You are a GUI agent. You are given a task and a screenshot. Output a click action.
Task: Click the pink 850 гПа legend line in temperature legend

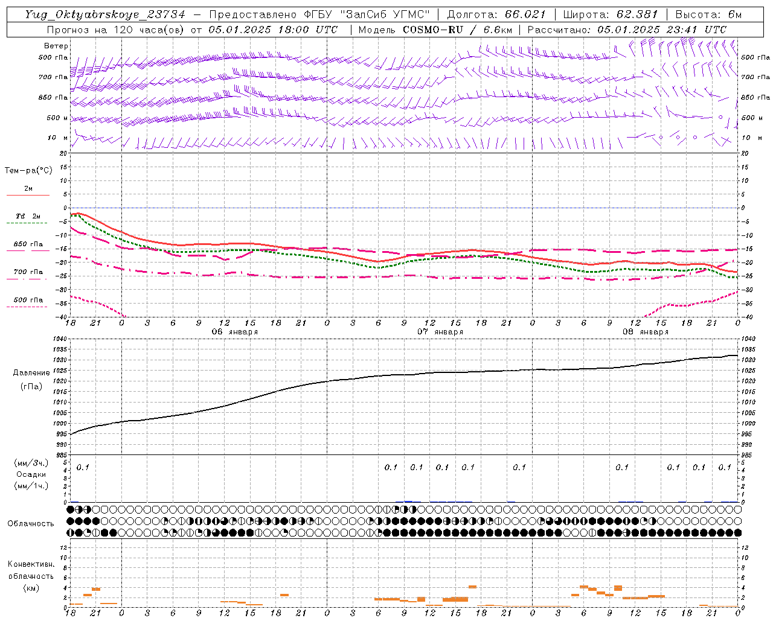(x=28, y=251)
